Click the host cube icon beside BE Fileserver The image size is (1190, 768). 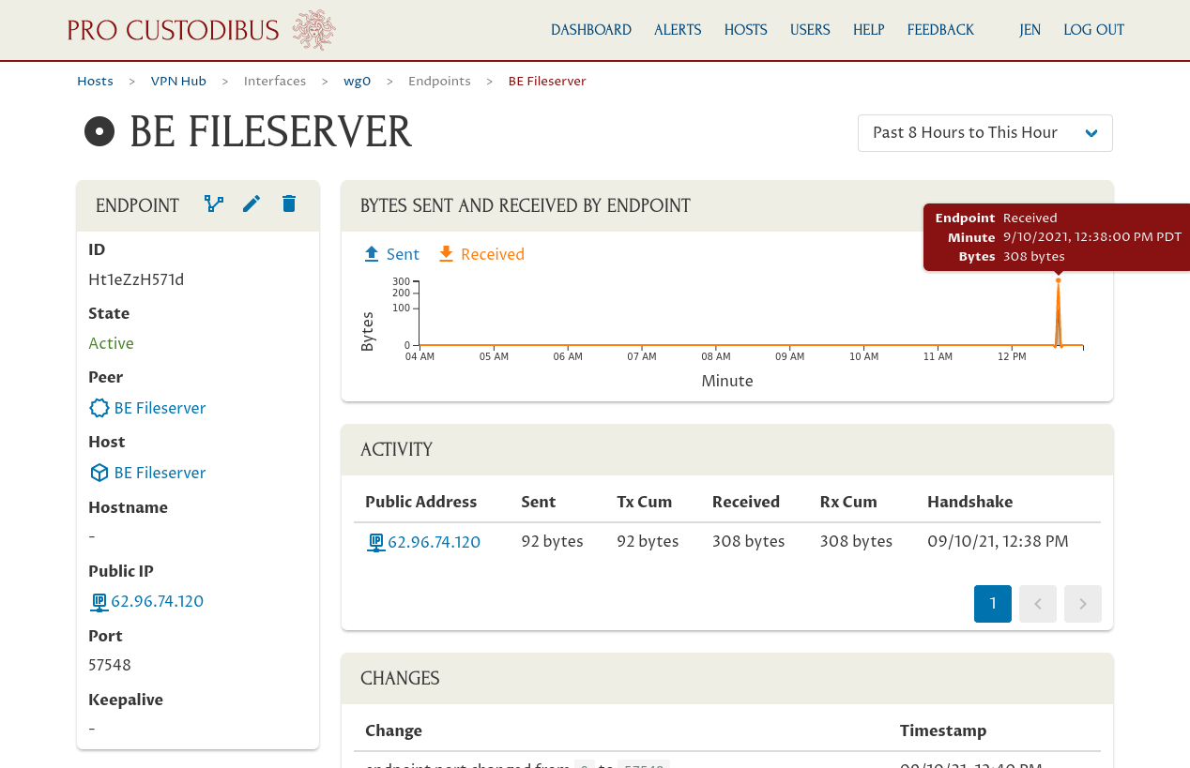coord(99,473)
